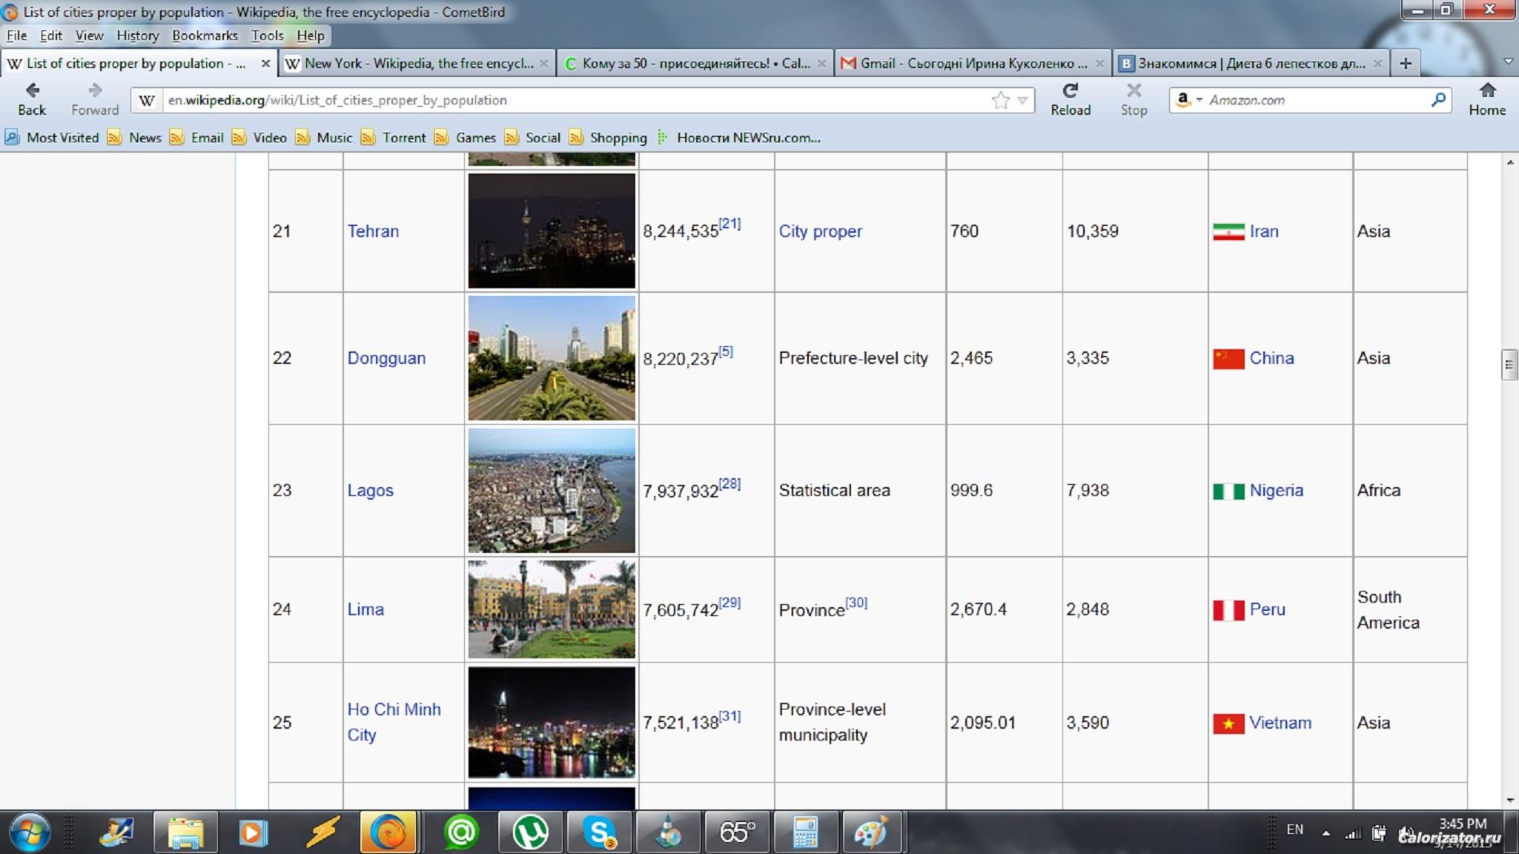The height and width of the screenshot is (854, 1519).
Task: Launch Skype from the taskbar
Action: 599,832
